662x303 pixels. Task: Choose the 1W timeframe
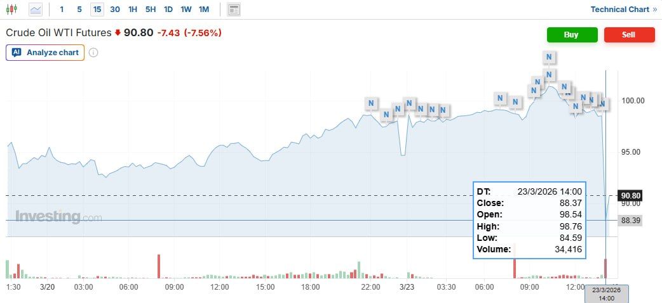(x=186, y=10)
